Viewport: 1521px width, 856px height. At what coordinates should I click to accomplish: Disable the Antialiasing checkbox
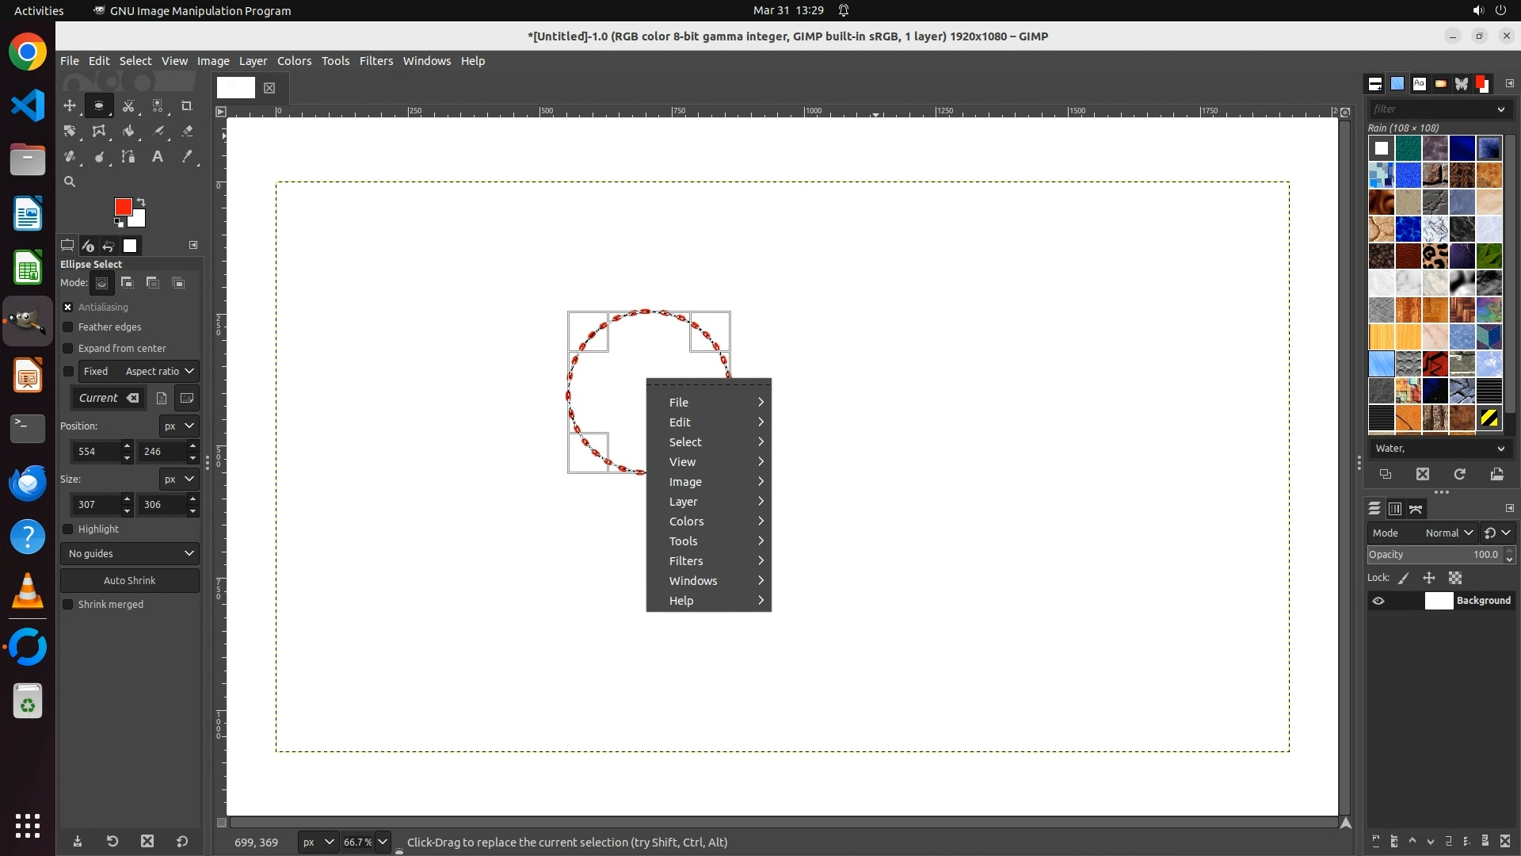coord(68,308)
